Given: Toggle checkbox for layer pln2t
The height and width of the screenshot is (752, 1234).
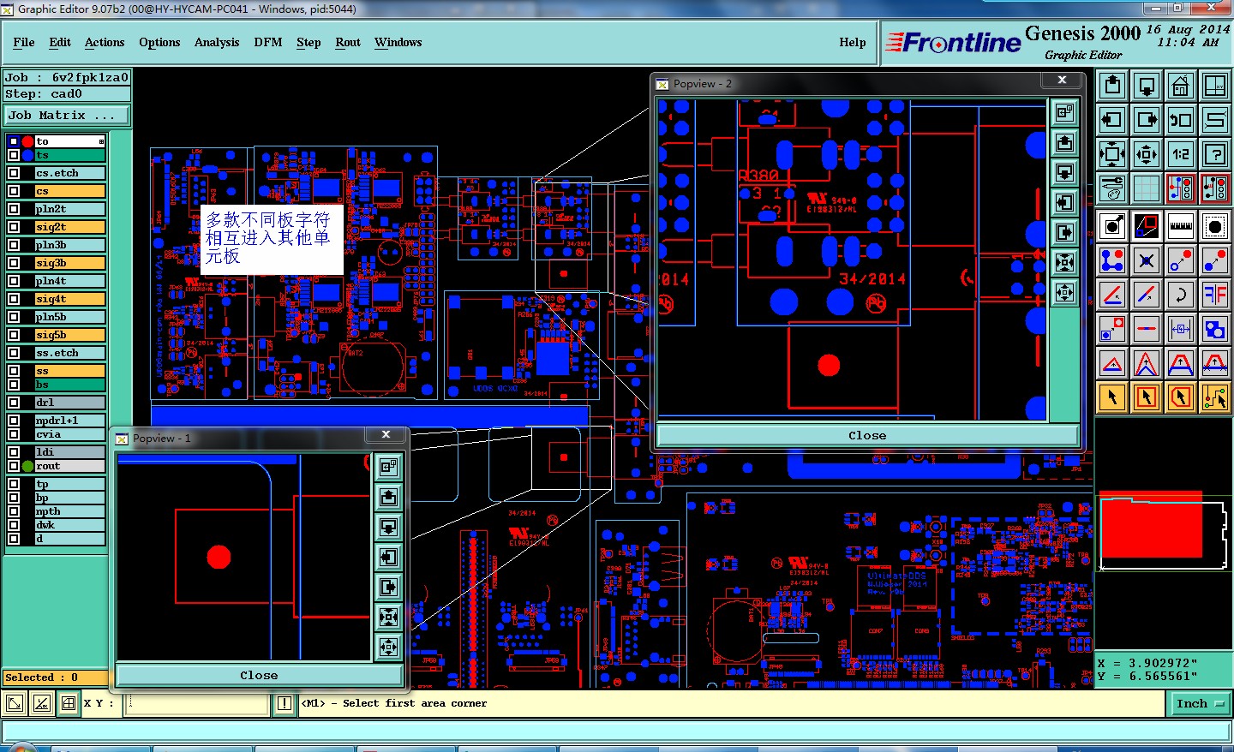Looking at the screenshot, I should point(14,209).
